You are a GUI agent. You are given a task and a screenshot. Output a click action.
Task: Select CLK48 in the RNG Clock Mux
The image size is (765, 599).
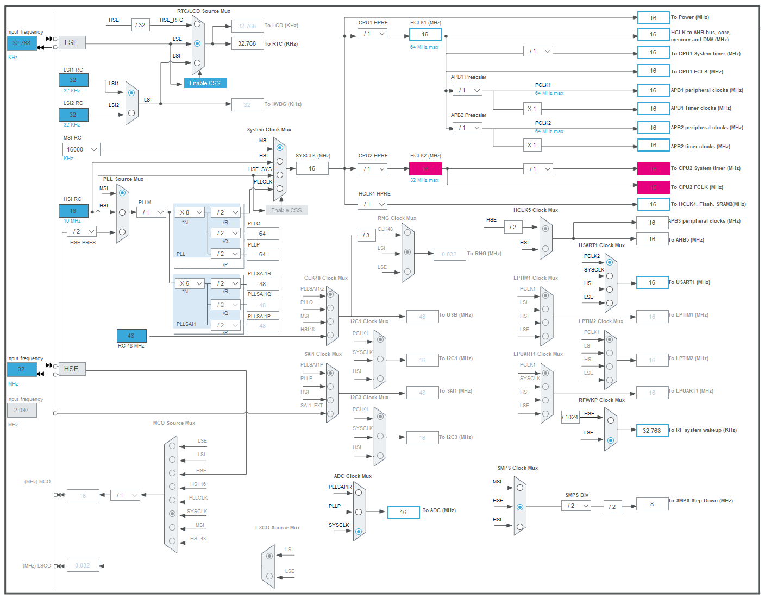pyautogui.click(x=407, y=232)
